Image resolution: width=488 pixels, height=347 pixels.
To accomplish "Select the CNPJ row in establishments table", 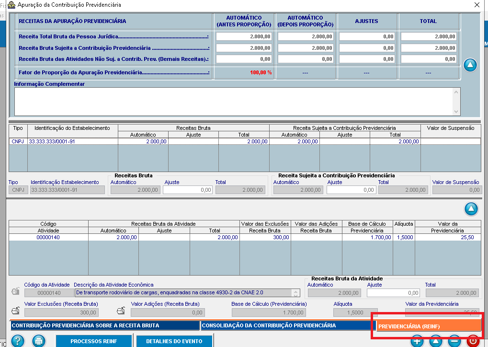I will (245, 141).
